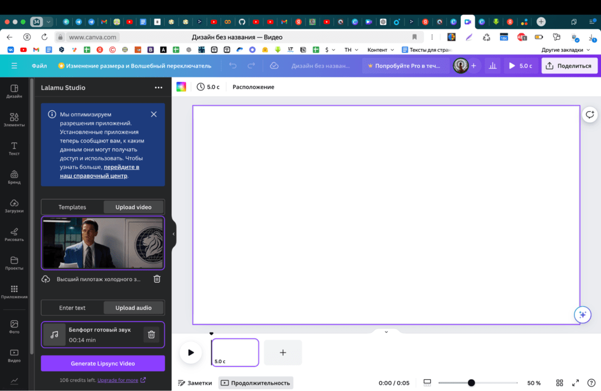Click the Generate Lipsync Video button
Screen dimensions: 601x391
click(x=103, y=364)
